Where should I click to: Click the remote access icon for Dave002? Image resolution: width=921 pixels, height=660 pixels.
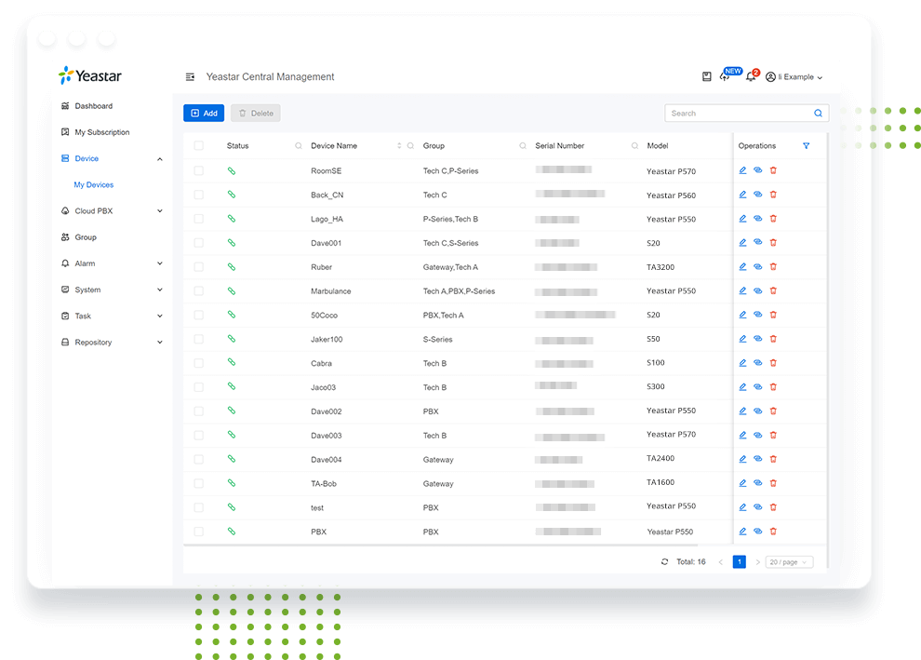point(757,411)
